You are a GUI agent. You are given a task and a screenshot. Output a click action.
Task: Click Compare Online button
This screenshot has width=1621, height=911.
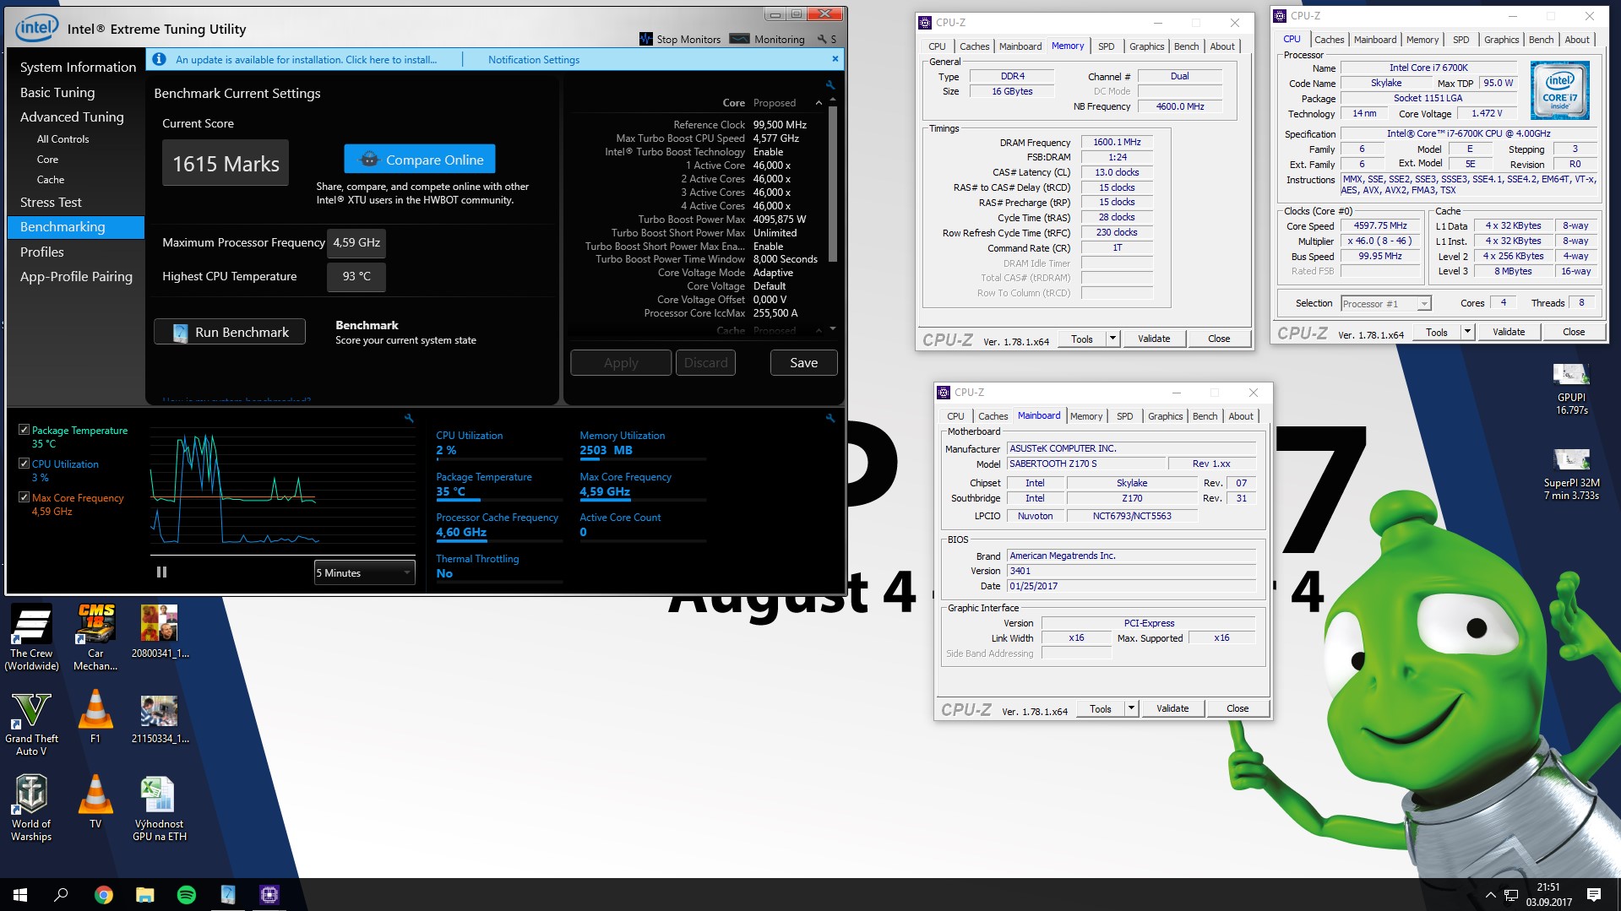point(420,160)
